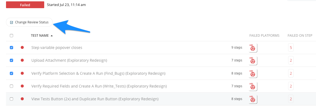The height and width of the screenshot is (106, 316).
Task: Click the red status dot for Upload Attachment
Action: click(22, 60)
